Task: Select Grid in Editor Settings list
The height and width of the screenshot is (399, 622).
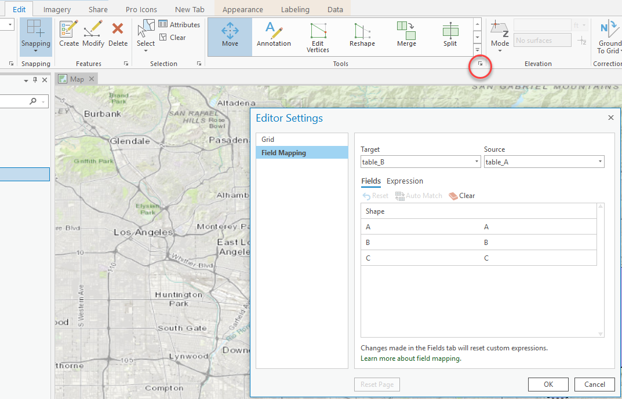Action: click(x=268, y=140)
